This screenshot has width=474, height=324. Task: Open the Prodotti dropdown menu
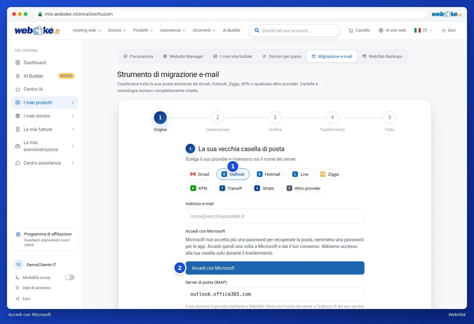143,30
